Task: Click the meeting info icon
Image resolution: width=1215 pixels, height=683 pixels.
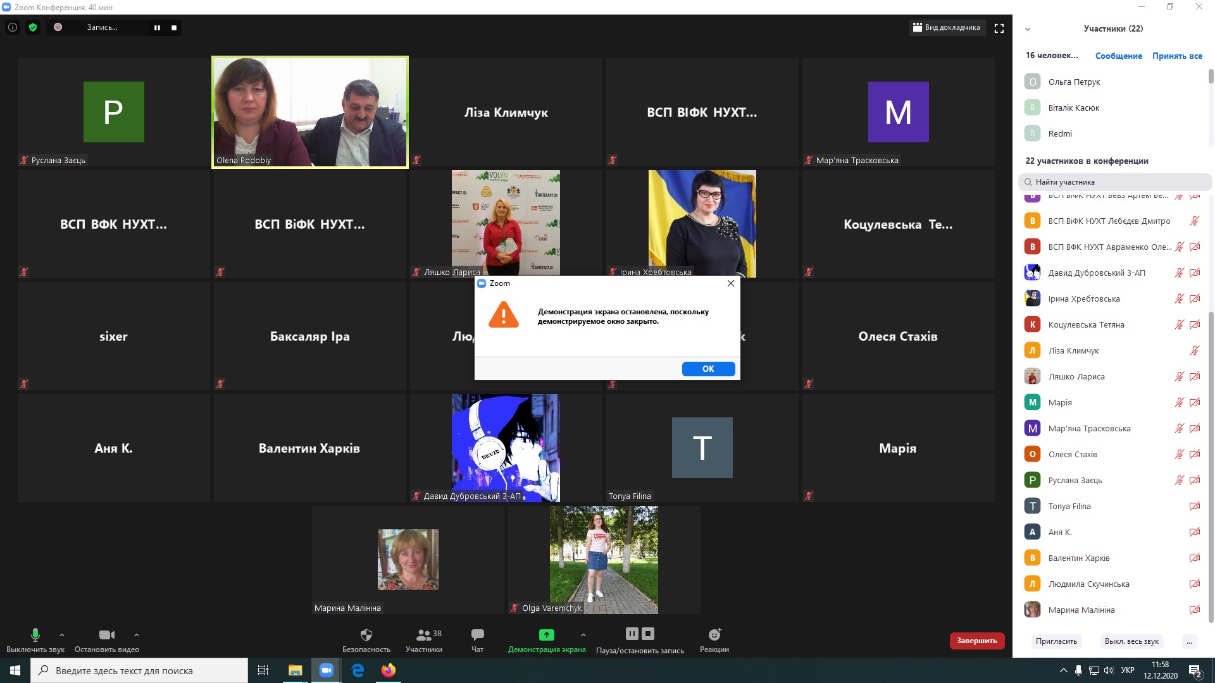Action: pos(12,27)
